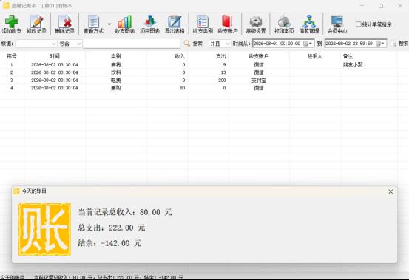409x280 pixels.
Task: Click the 备注 column header
Action: [x=348, y=56]
